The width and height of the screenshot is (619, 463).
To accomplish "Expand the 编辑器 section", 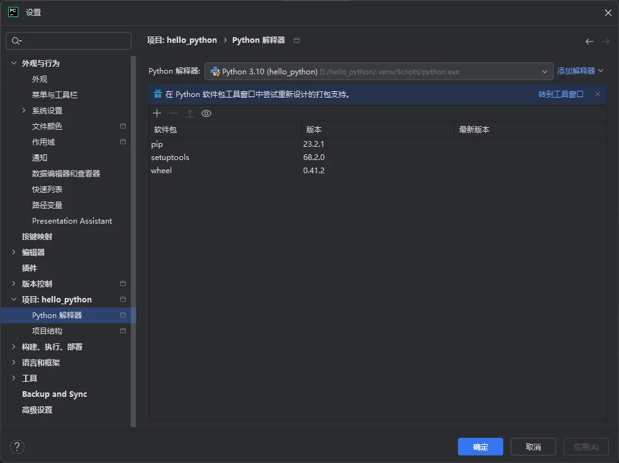I will [14, 252].
